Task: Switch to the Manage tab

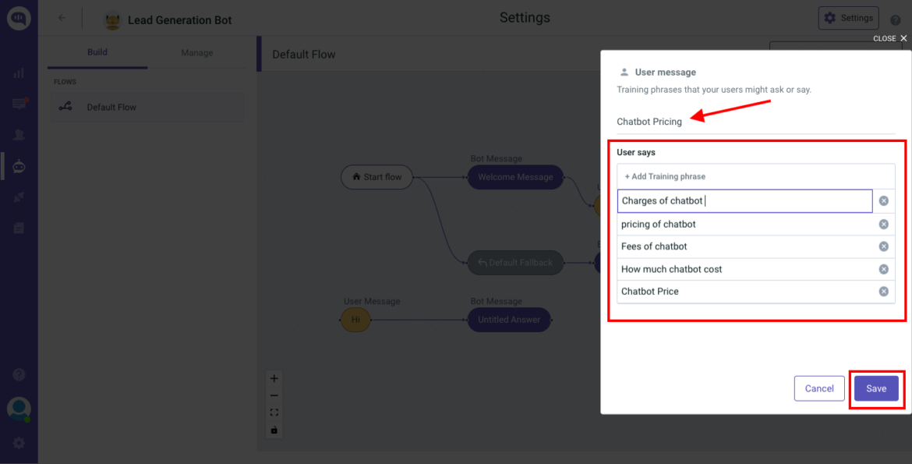Action: tap(196, 52)
